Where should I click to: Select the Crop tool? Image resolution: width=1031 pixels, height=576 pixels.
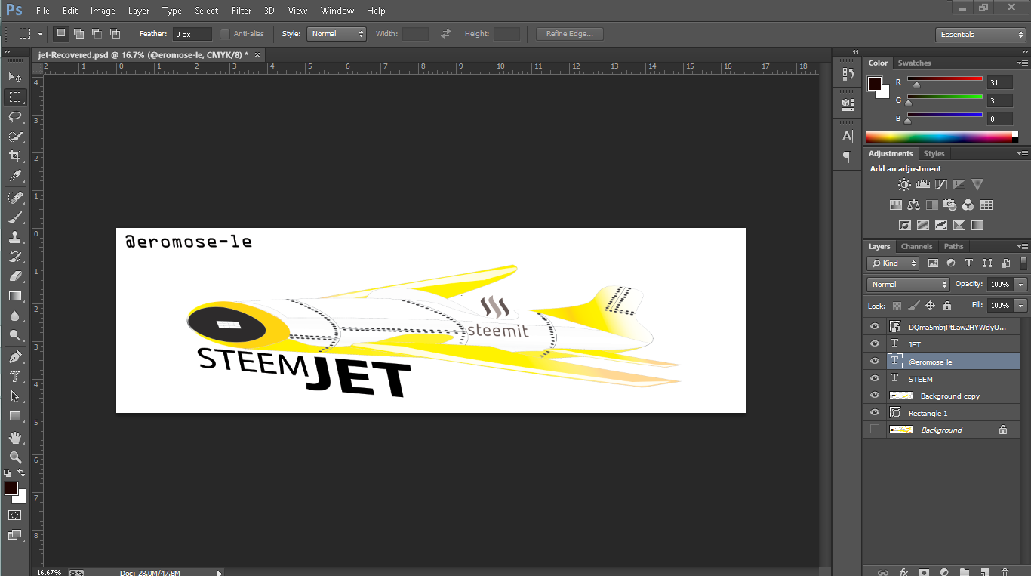pyautogui.click(x=15, y=156)
